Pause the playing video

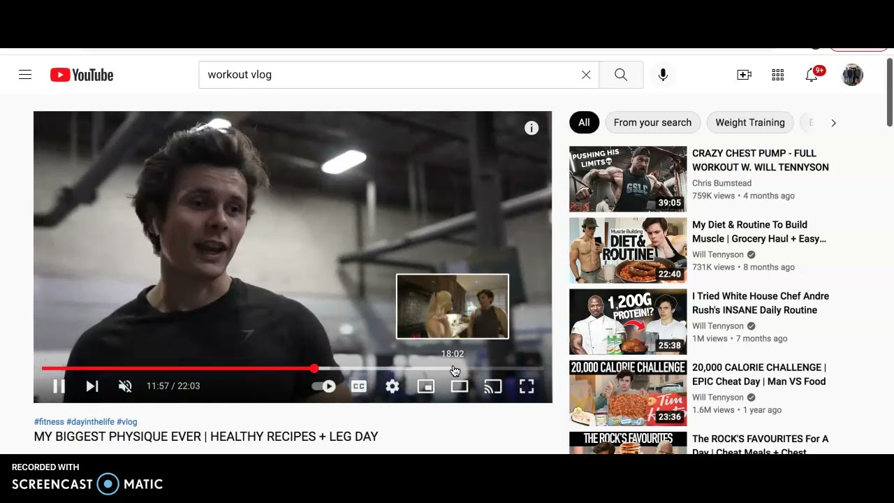(59, 386)
